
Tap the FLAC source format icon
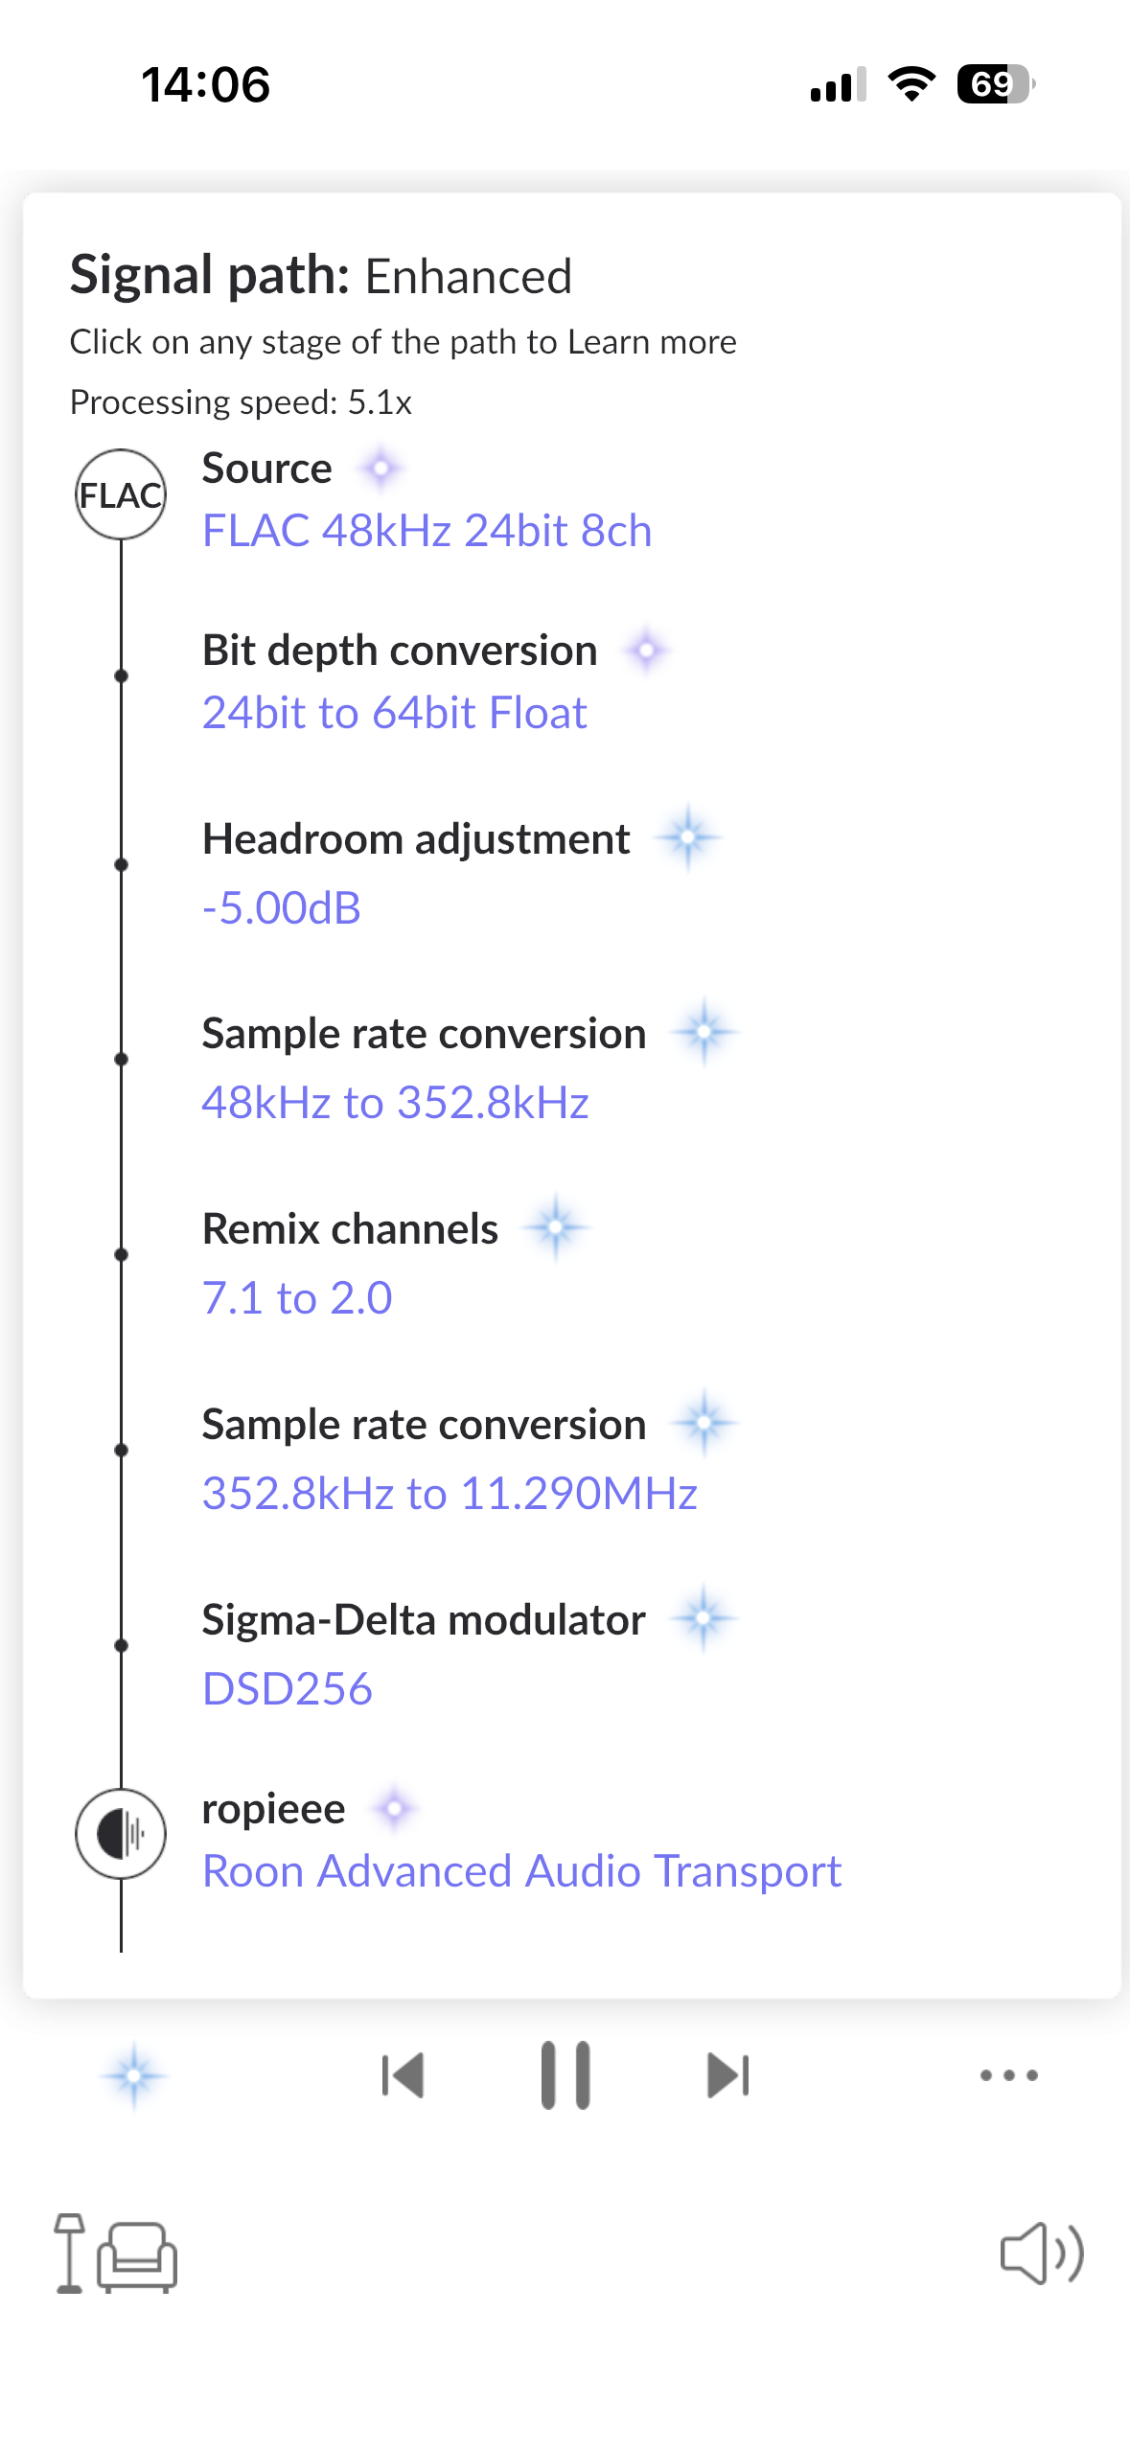[121, 494]
